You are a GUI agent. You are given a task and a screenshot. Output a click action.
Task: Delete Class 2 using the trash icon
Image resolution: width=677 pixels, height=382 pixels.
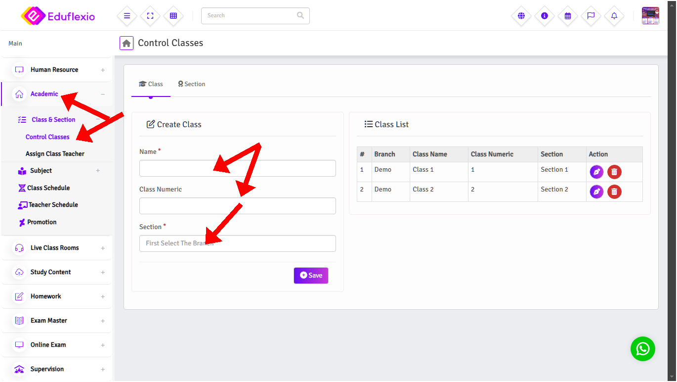pos(614,191)
